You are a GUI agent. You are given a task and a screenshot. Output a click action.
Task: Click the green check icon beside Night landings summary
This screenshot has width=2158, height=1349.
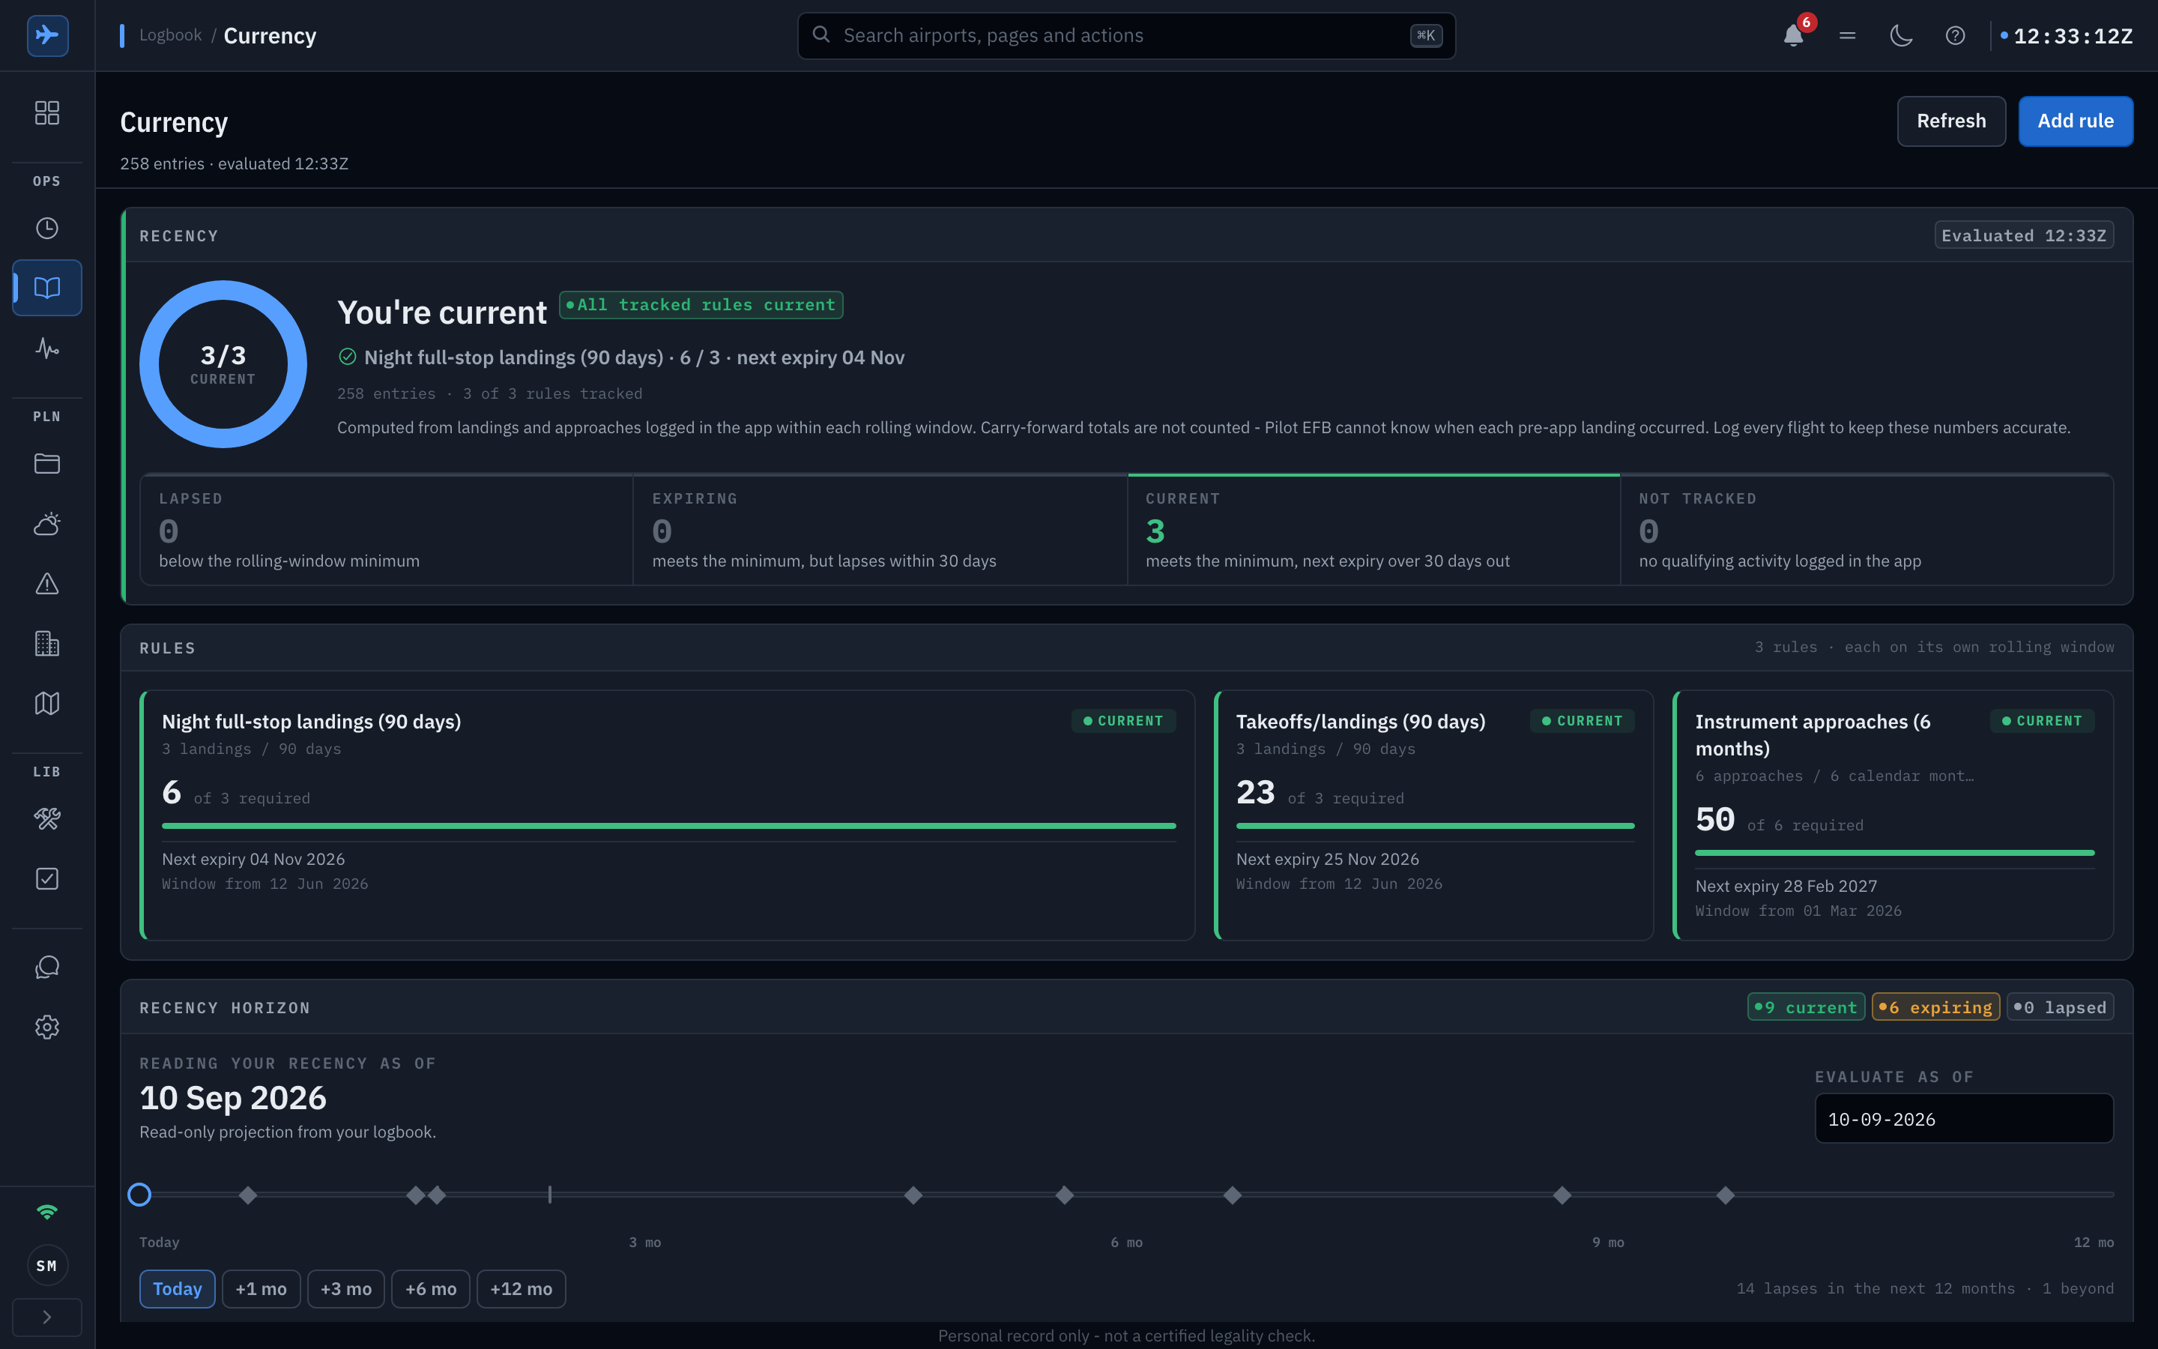point(348,357)
